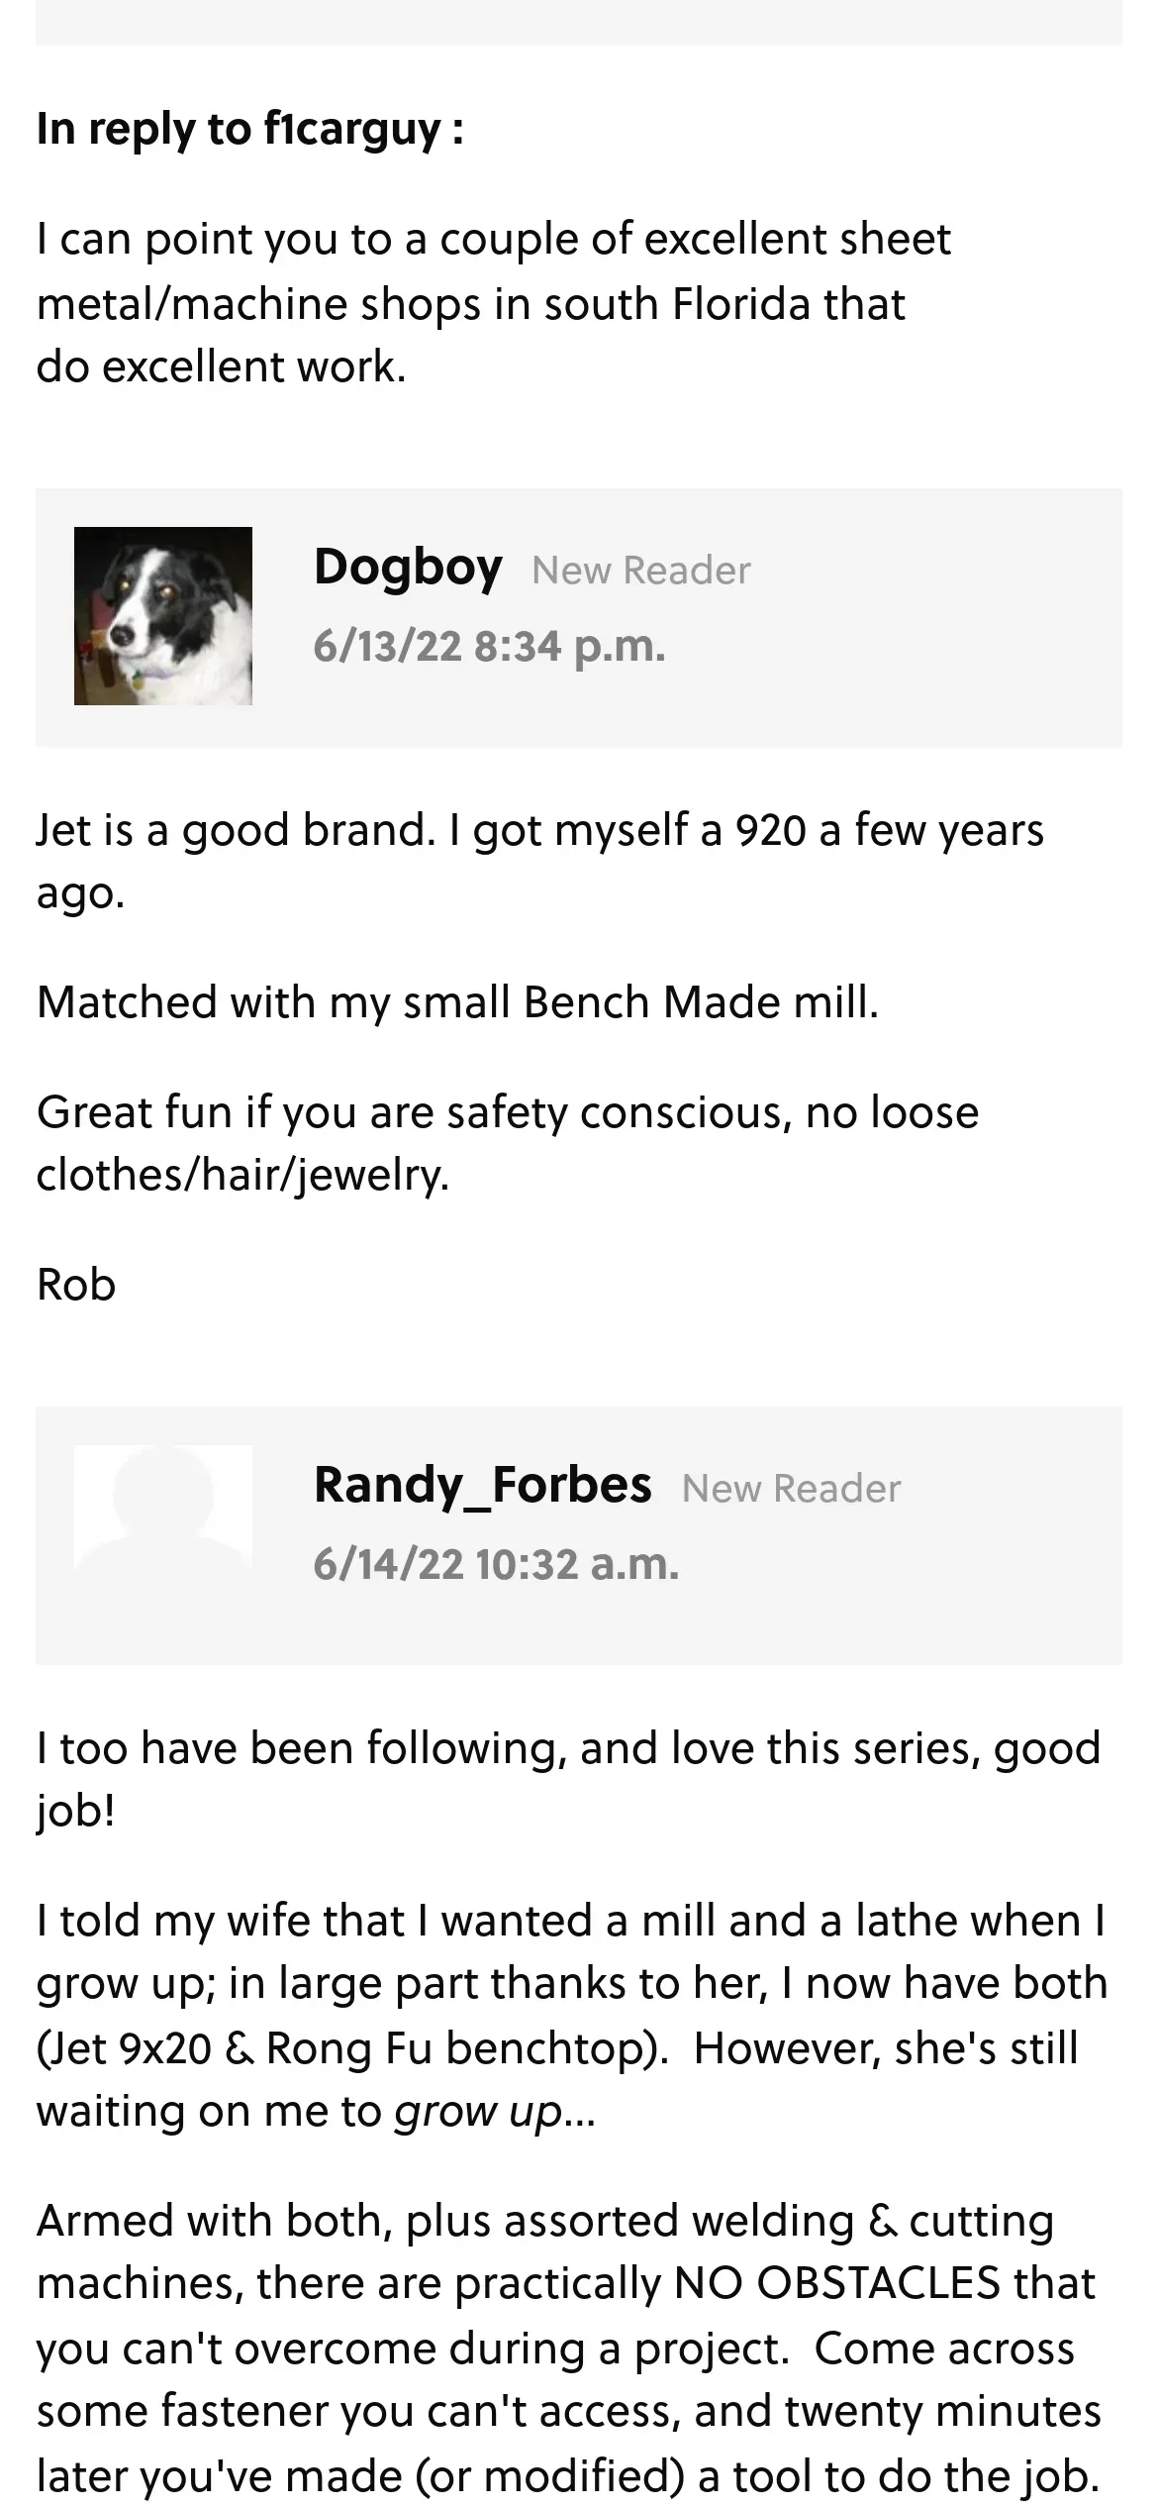The height and width of the screenshot is (2508, 1158).
Task: Click Dogboy's dog avatar picture
Action: [x=163, y=616]
